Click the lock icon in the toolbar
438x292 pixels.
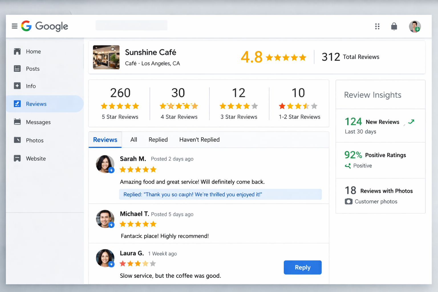394,26
